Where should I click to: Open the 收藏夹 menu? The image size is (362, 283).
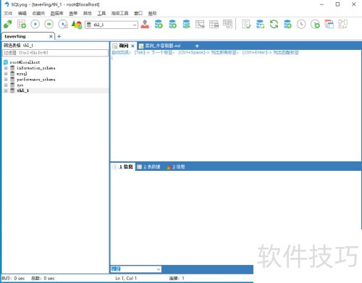[x=38, y=13]
